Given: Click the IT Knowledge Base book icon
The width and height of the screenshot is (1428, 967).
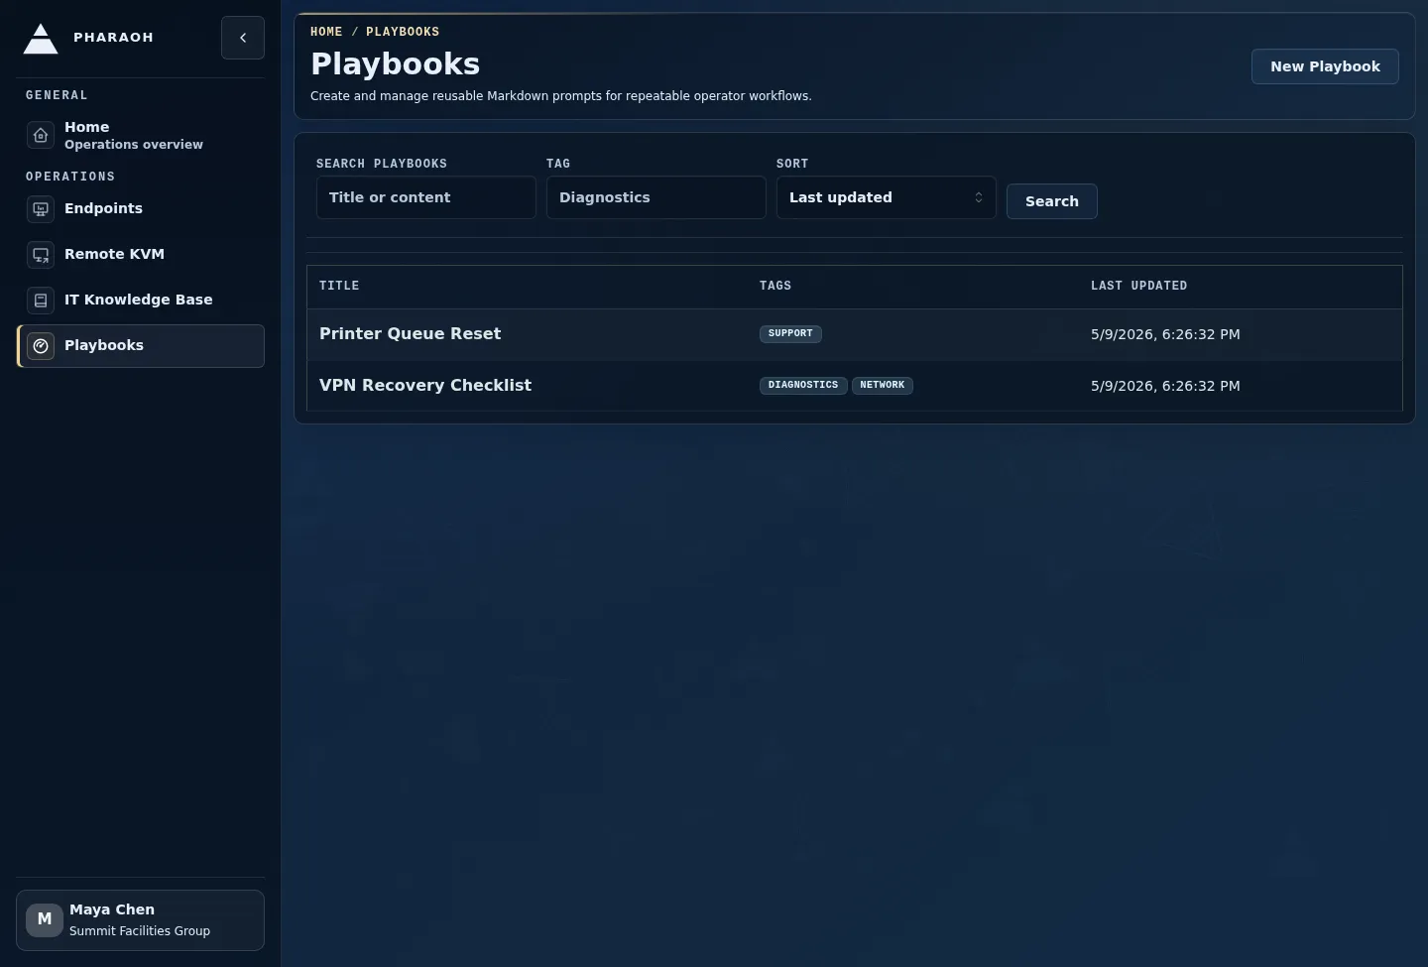Looking at the screenshot, I should pos(41,301).
